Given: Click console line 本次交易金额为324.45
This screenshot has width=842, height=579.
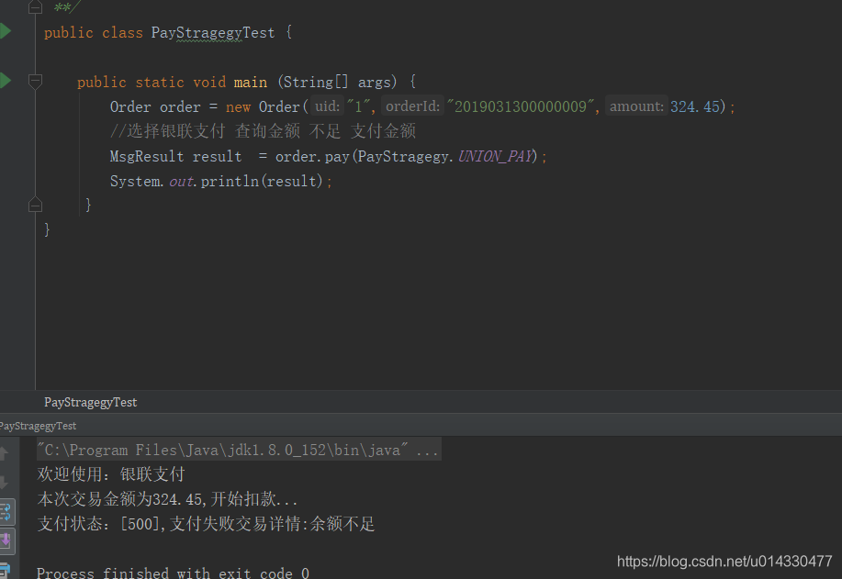Looking at the screenshot, I should pos(167,499).
